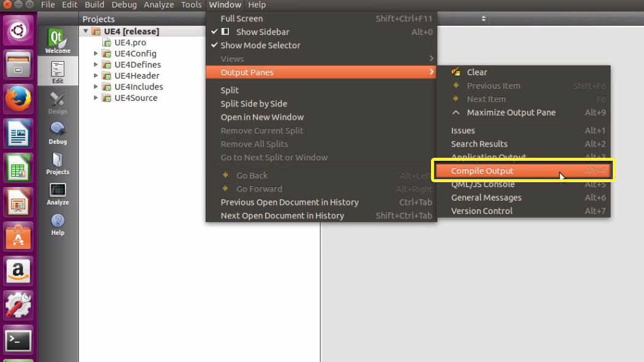Open the Projects mode

point(58,163)
